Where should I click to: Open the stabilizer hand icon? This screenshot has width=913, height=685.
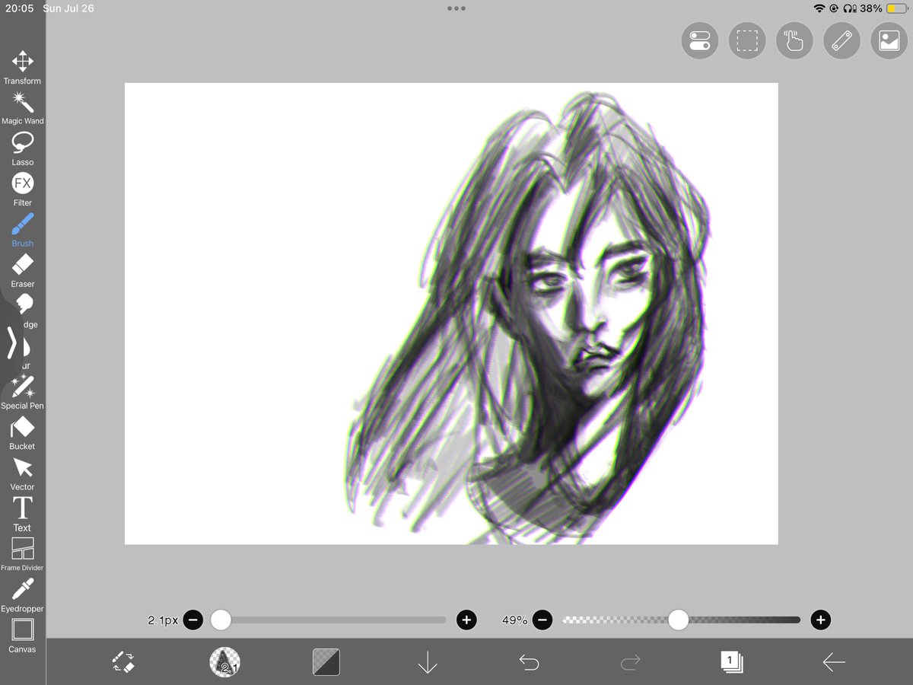pyautogui.click(x=794, y=40)
